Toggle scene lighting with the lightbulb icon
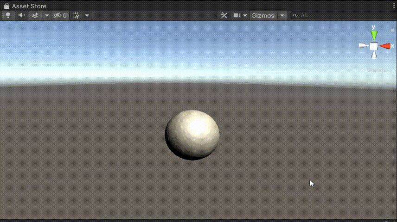The height and width of the screenshot is (222, 397). coord(8,15)
